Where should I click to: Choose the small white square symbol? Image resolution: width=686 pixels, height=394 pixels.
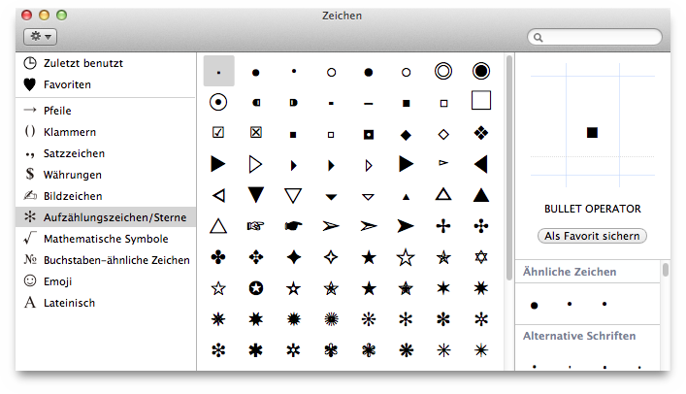click(331, 135)
